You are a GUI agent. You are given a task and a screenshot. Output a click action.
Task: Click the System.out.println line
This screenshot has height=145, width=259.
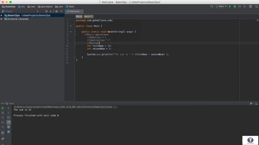[128, 54]
